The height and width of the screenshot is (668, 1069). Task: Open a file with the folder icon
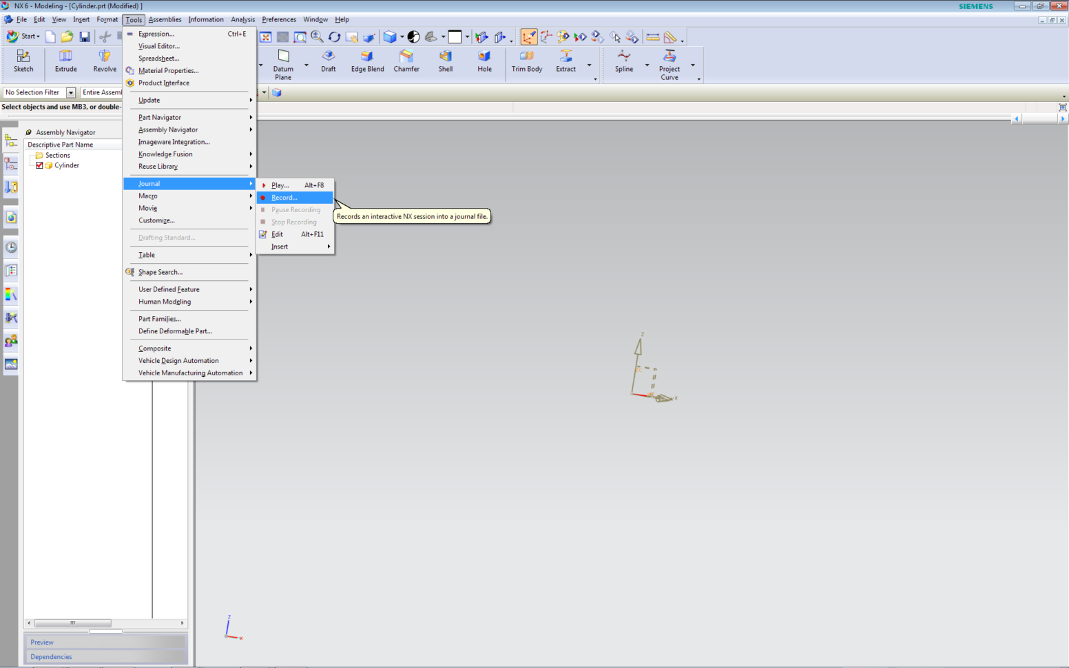67,36
